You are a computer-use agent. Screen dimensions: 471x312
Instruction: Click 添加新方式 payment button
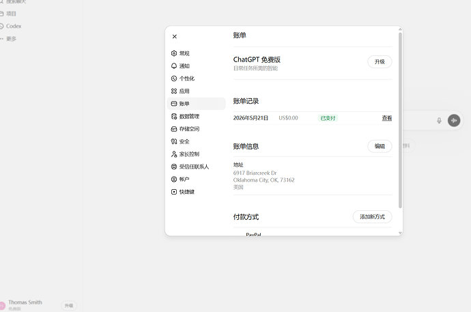pos(372,217)
